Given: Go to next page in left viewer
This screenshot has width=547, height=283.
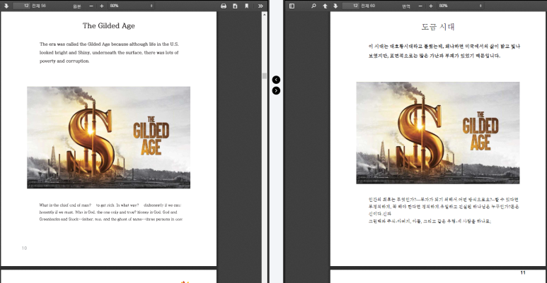Looking at the screenshot, I should [x=6, y=6].
